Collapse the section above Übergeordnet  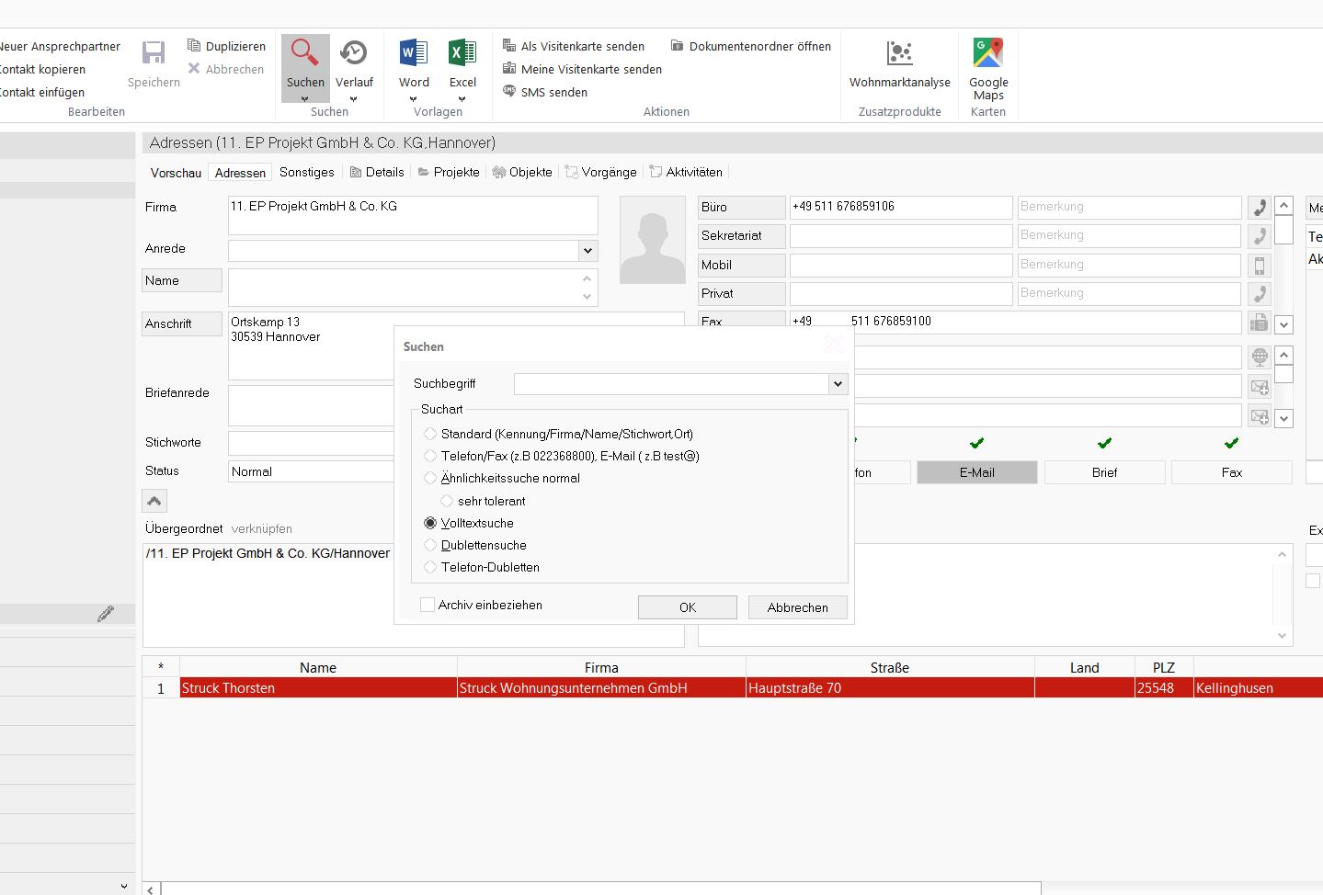pos(154,501)
